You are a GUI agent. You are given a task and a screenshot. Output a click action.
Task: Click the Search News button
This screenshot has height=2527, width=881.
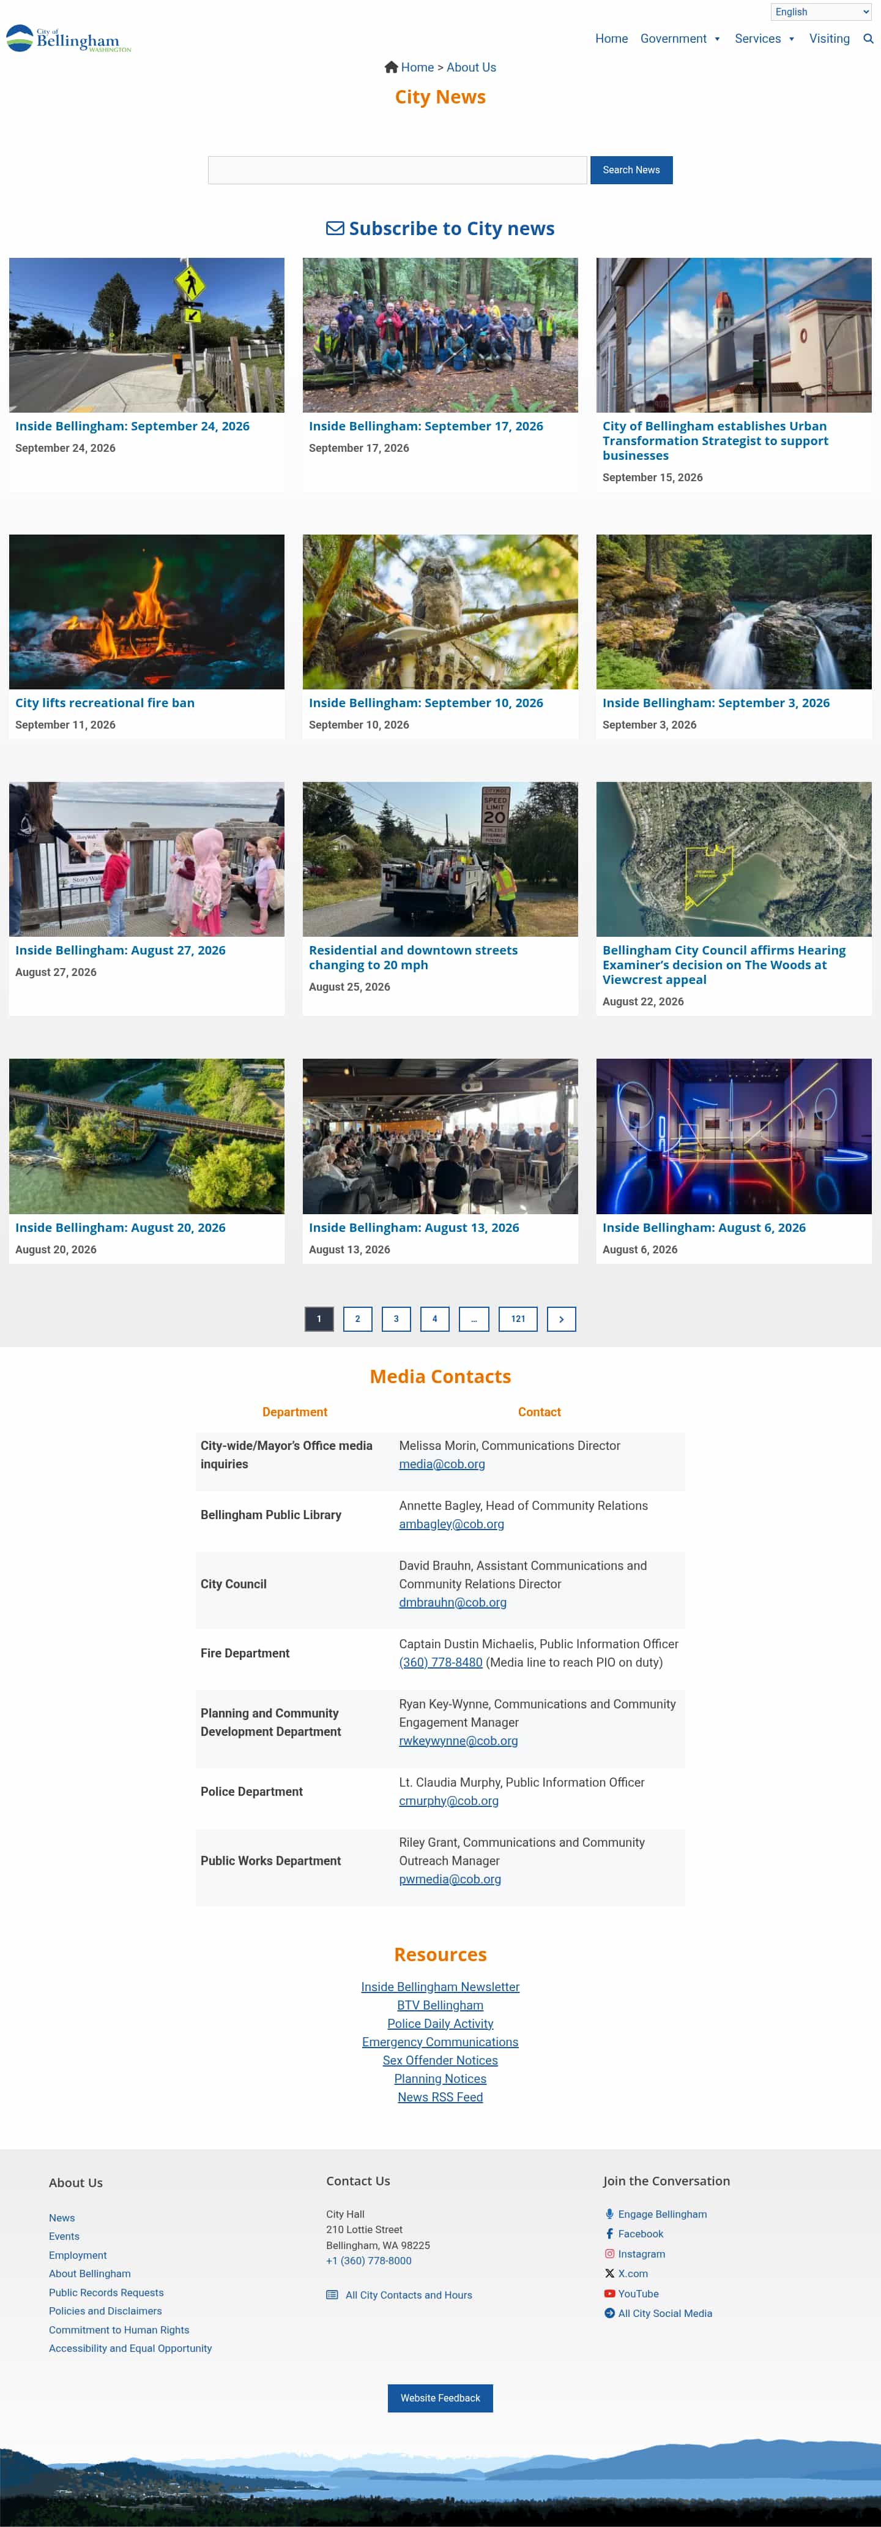click(x=631, y=170)
